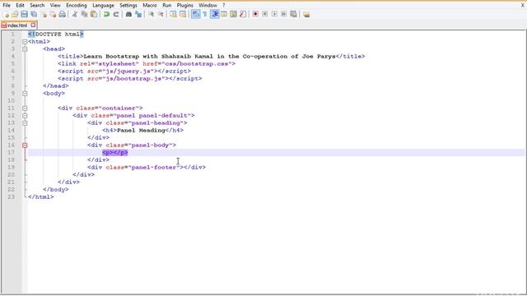Screen dimensions: 527x296
Task: Open the Search menu
Action: (x=37, y=6)
